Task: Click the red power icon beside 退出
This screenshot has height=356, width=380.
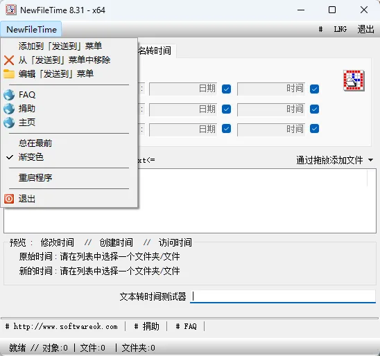Action: (x=9, y=199)
